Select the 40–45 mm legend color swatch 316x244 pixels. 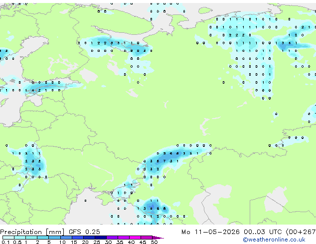pos(135,238)
